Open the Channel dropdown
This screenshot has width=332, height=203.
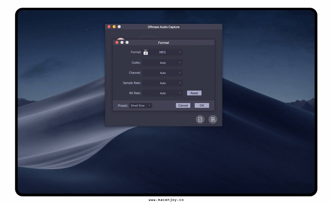162,73
